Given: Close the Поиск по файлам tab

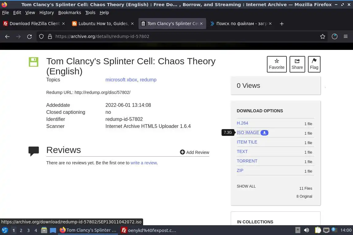Looking at the screenshot, I should click(x=270, y=24).
